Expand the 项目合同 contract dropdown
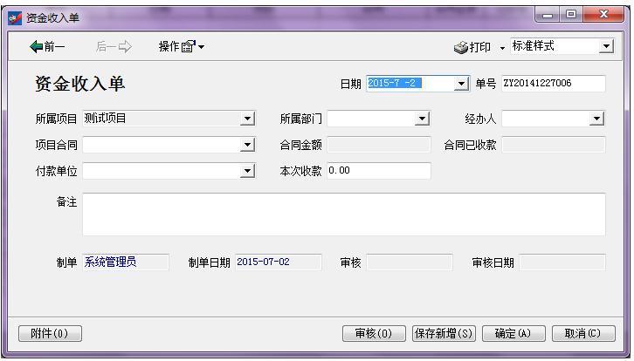Image resolution: width=634 pixels, height=361 pixels. pos(248,145)
